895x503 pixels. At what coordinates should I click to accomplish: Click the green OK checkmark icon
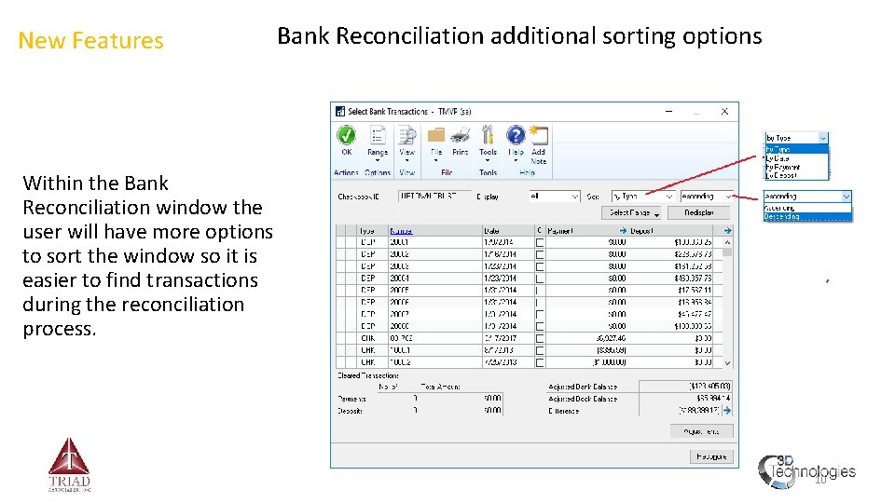346,136
